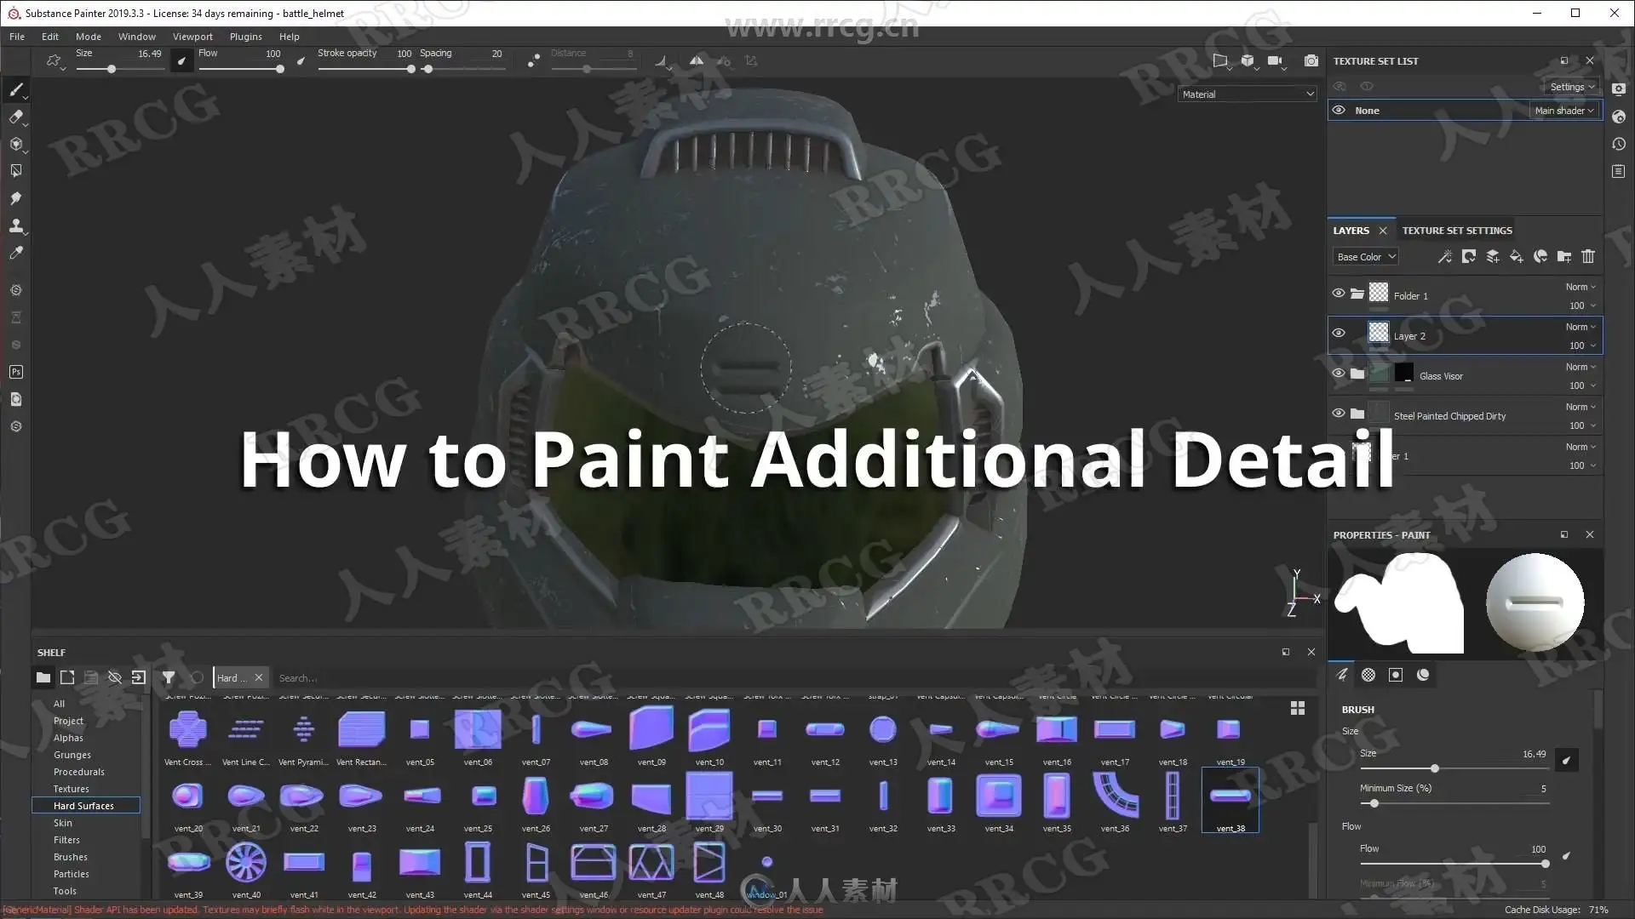Click the Flow slider in top toolbar
The width and height of the screenshot is (1635, 919).
pyautogui.click(x=241, y=69)
